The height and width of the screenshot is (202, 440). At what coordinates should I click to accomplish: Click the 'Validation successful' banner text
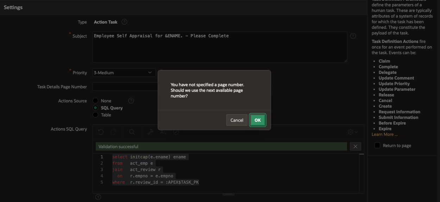[118, 146]
